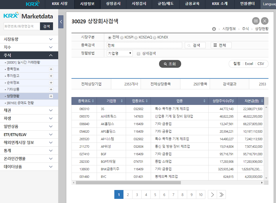Click the BNK금융지주 table row
Screen dimensions: 276x203
tap(168, 169)
